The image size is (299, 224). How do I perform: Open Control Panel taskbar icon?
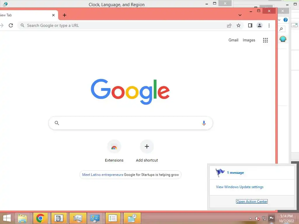point(95,218)
